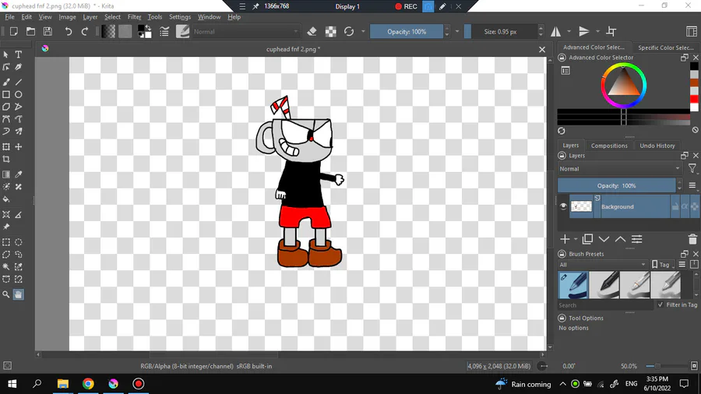Select the Move tool

19,147
